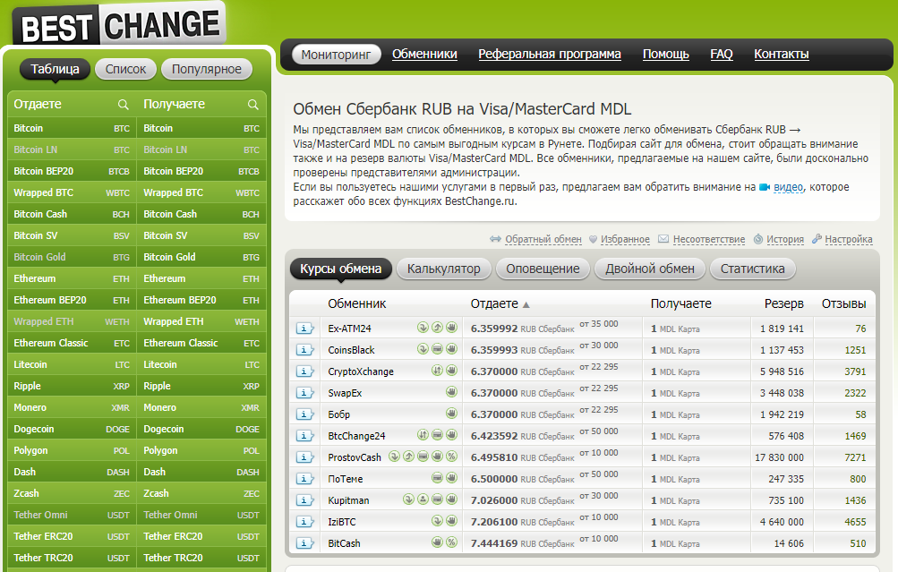Open info icon for ProstovCash exchanger
The image size is (898, 572).
coord(304,457)
